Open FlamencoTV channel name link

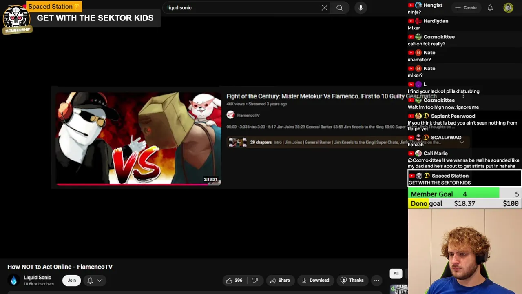click(x=248, y=116)
